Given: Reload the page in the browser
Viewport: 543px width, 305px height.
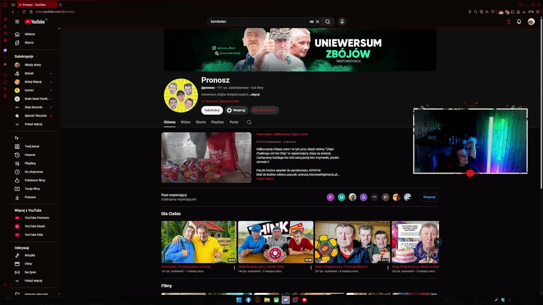Looking at the screenshot, I should pos(24,12).
